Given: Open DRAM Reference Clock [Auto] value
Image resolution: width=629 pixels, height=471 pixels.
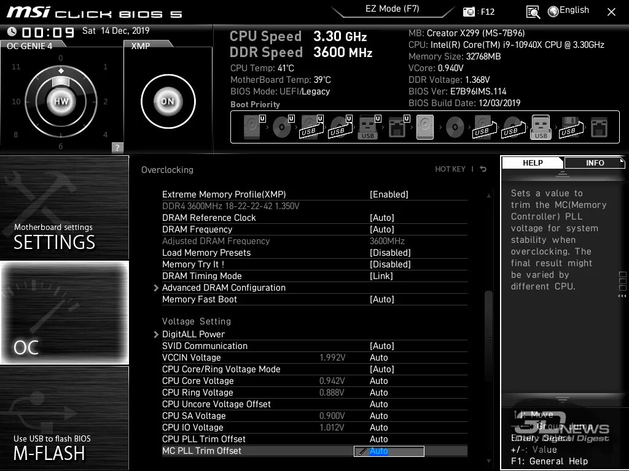Looking at the screenshot, I should point(381,218).
